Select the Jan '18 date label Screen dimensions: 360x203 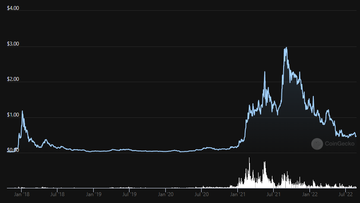pos(22,195)
